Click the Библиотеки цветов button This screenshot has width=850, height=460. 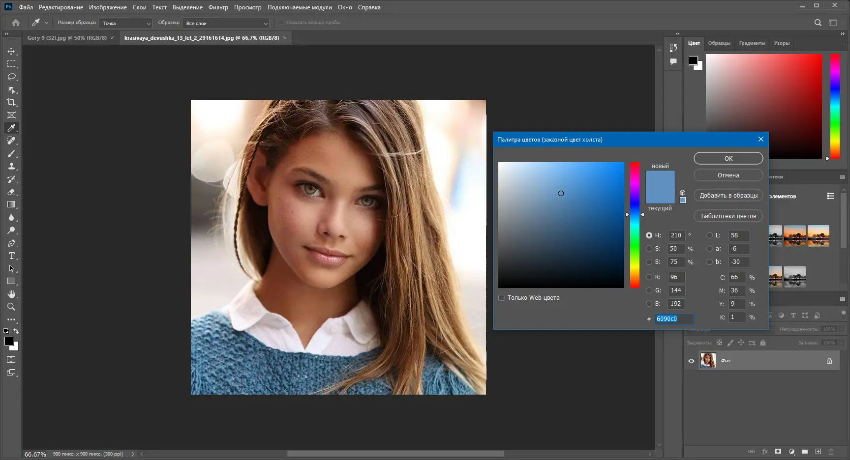pos(728,216)
